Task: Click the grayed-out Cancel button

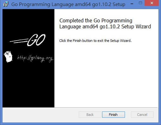Action: coord(142,115)
